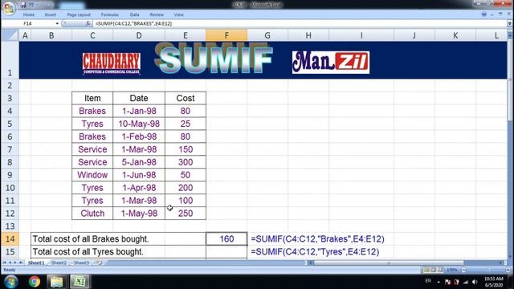Screen dimensions: 514x289
Task: Click the zoom slider track
Action: (486, 270)
